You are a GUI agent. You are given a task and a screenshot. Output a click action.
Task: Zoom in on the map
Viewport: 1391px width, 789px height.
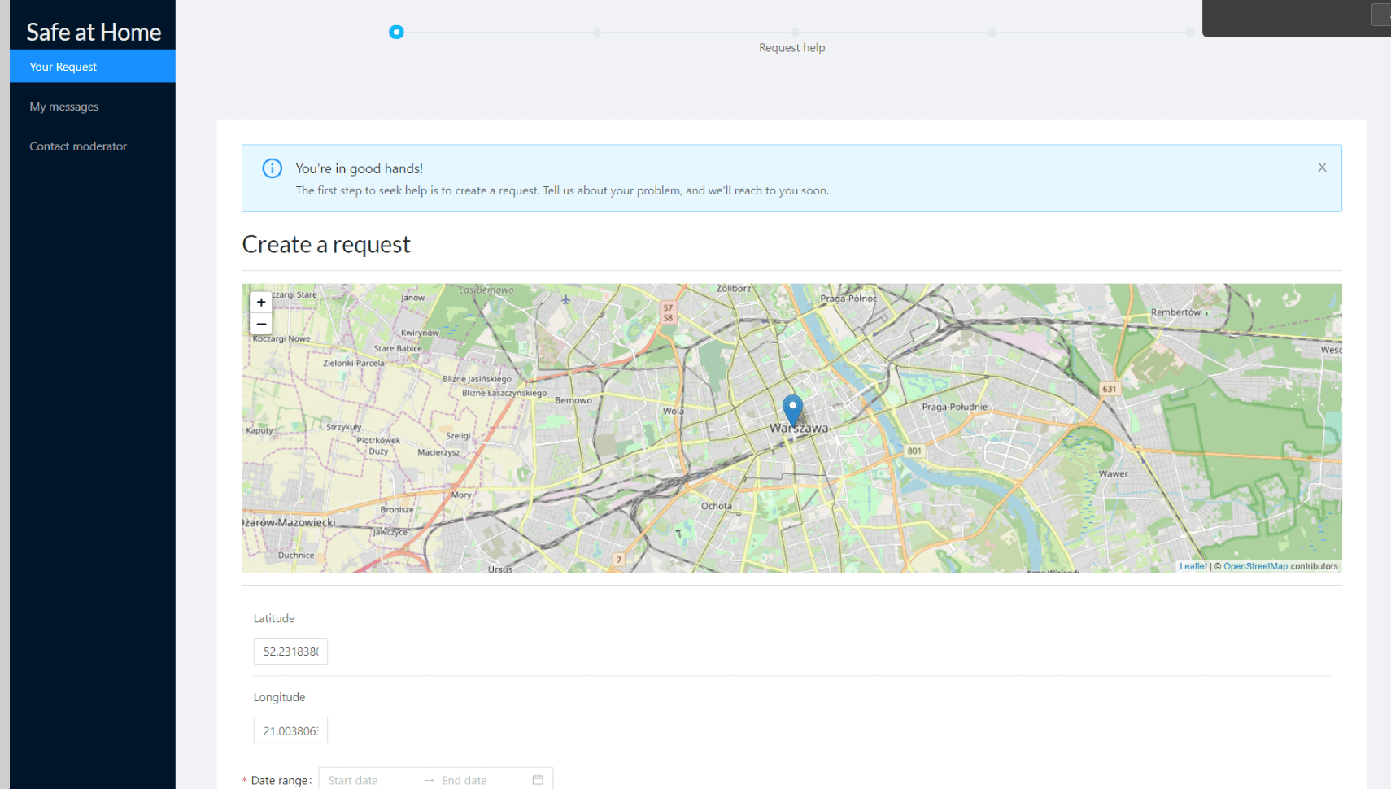click(261, 303)
